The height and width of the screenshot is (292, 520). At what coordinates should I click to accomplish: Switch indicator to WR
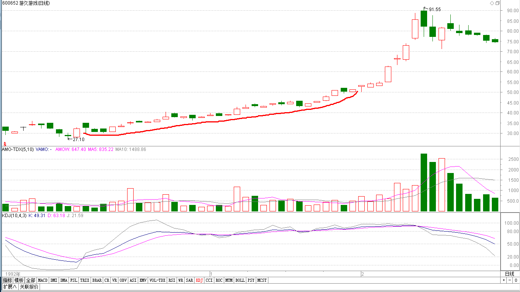(x=181, y=280)
